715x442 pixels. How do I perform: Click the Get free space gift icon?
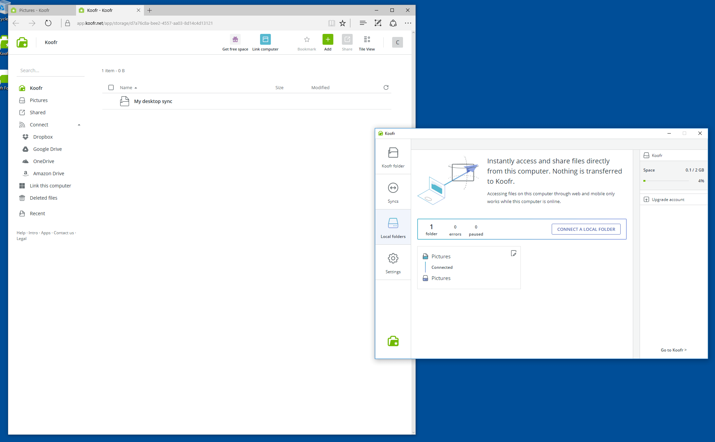(235, 40)
